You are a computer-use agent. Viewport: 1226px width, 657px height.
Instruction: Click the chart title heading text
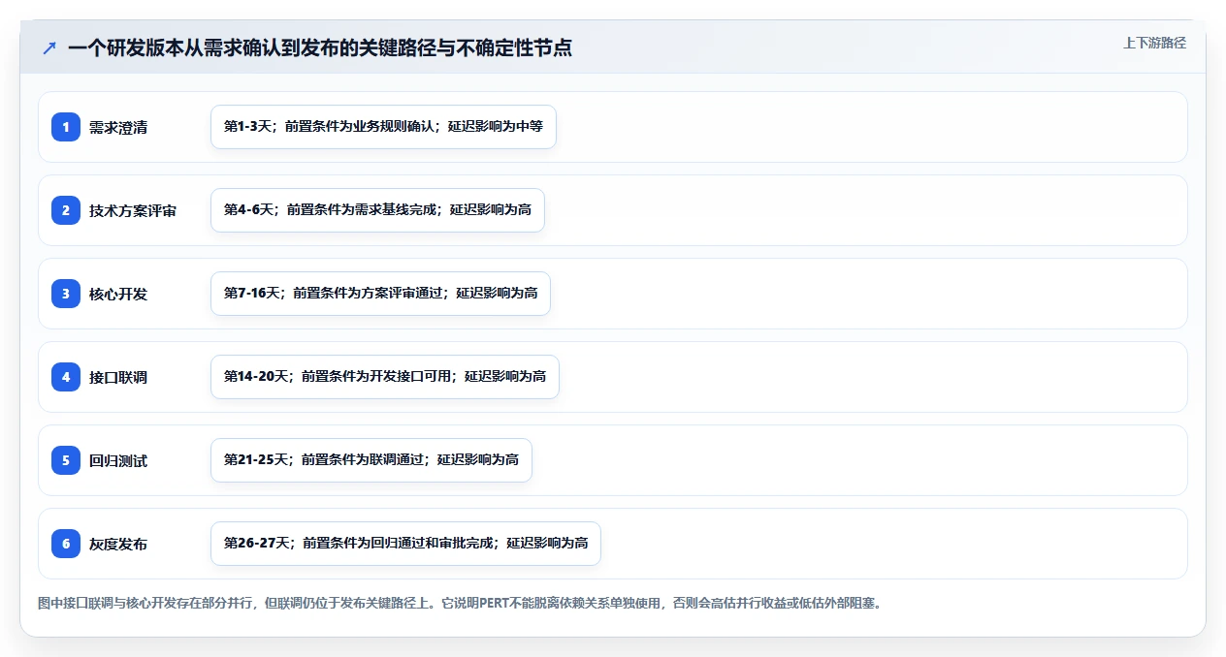320,48
